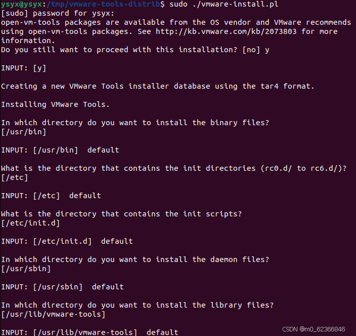356x336 pixels.
Task: Click the [/etc/init.d] default path suggestion
Action: (x=30, y=223)
